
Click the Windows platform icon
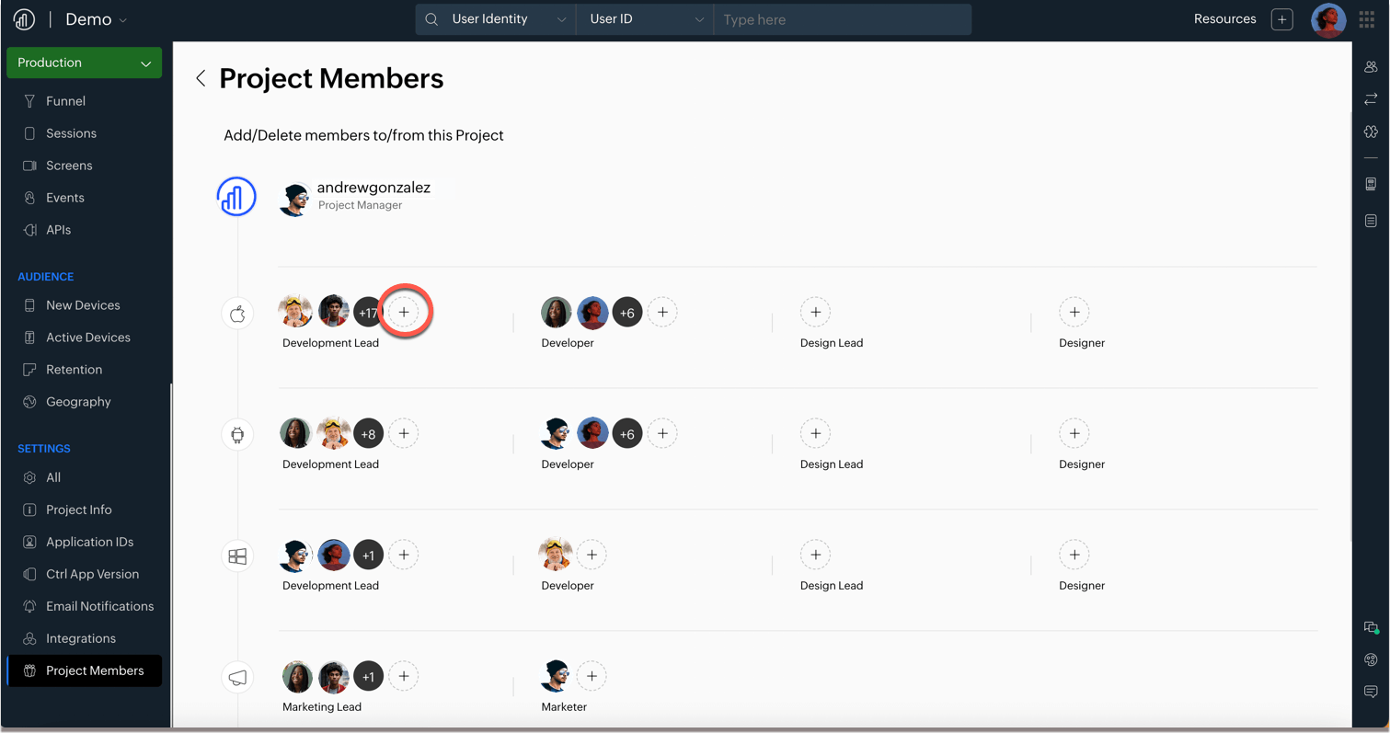(x=237, y=556)
